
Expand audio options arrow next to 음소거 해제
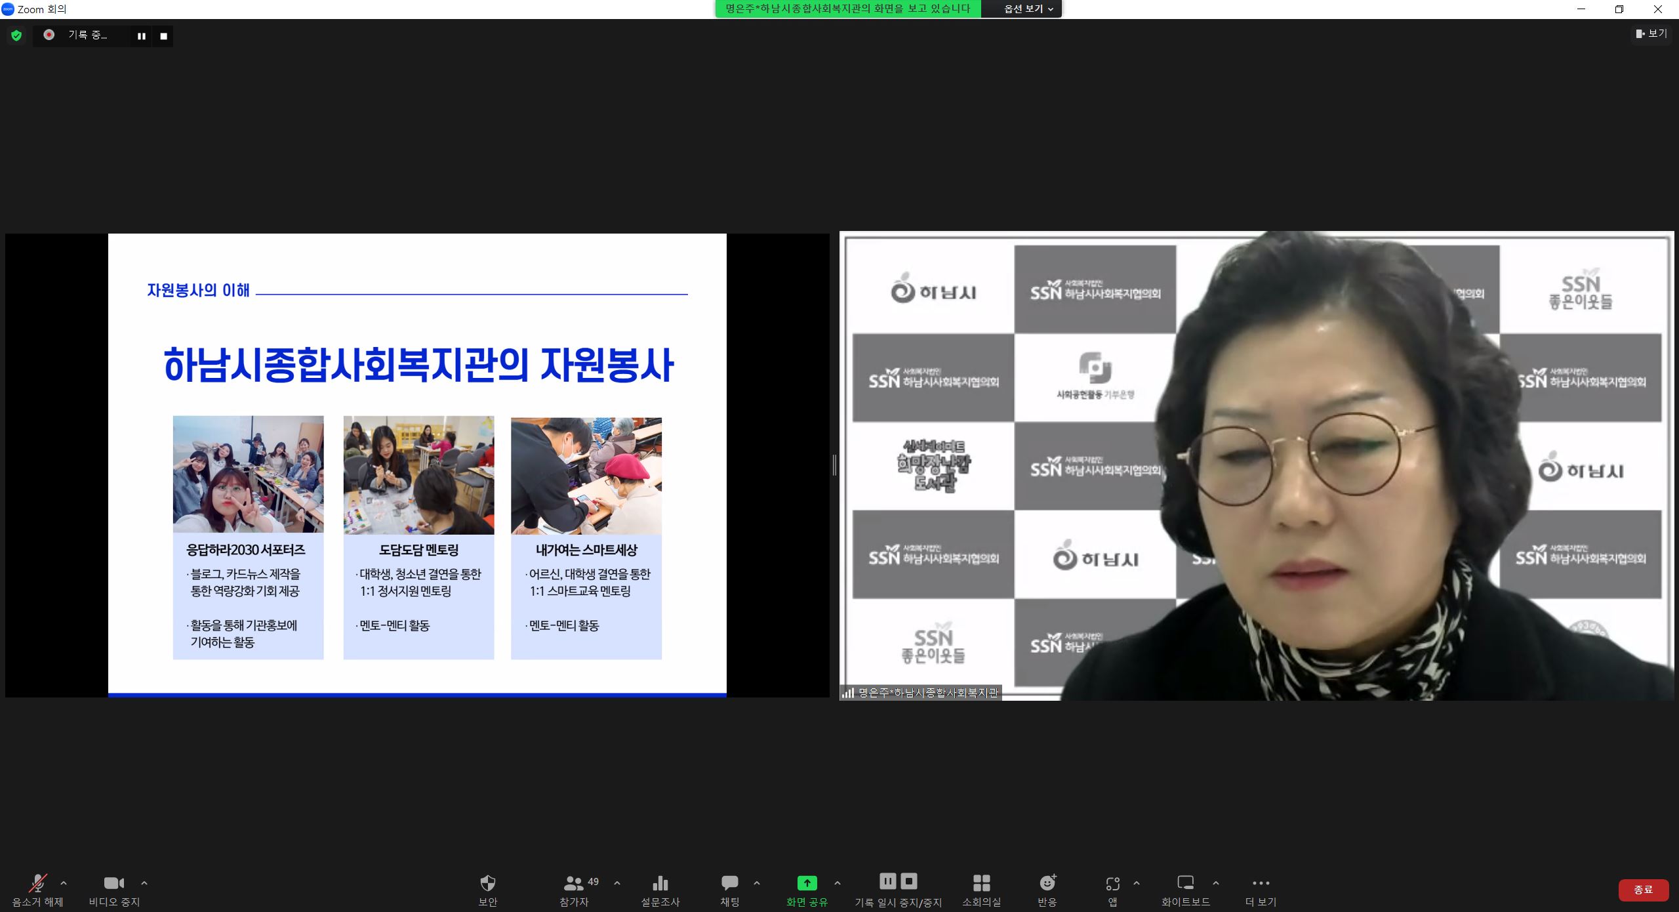click(x=64, y=883)
